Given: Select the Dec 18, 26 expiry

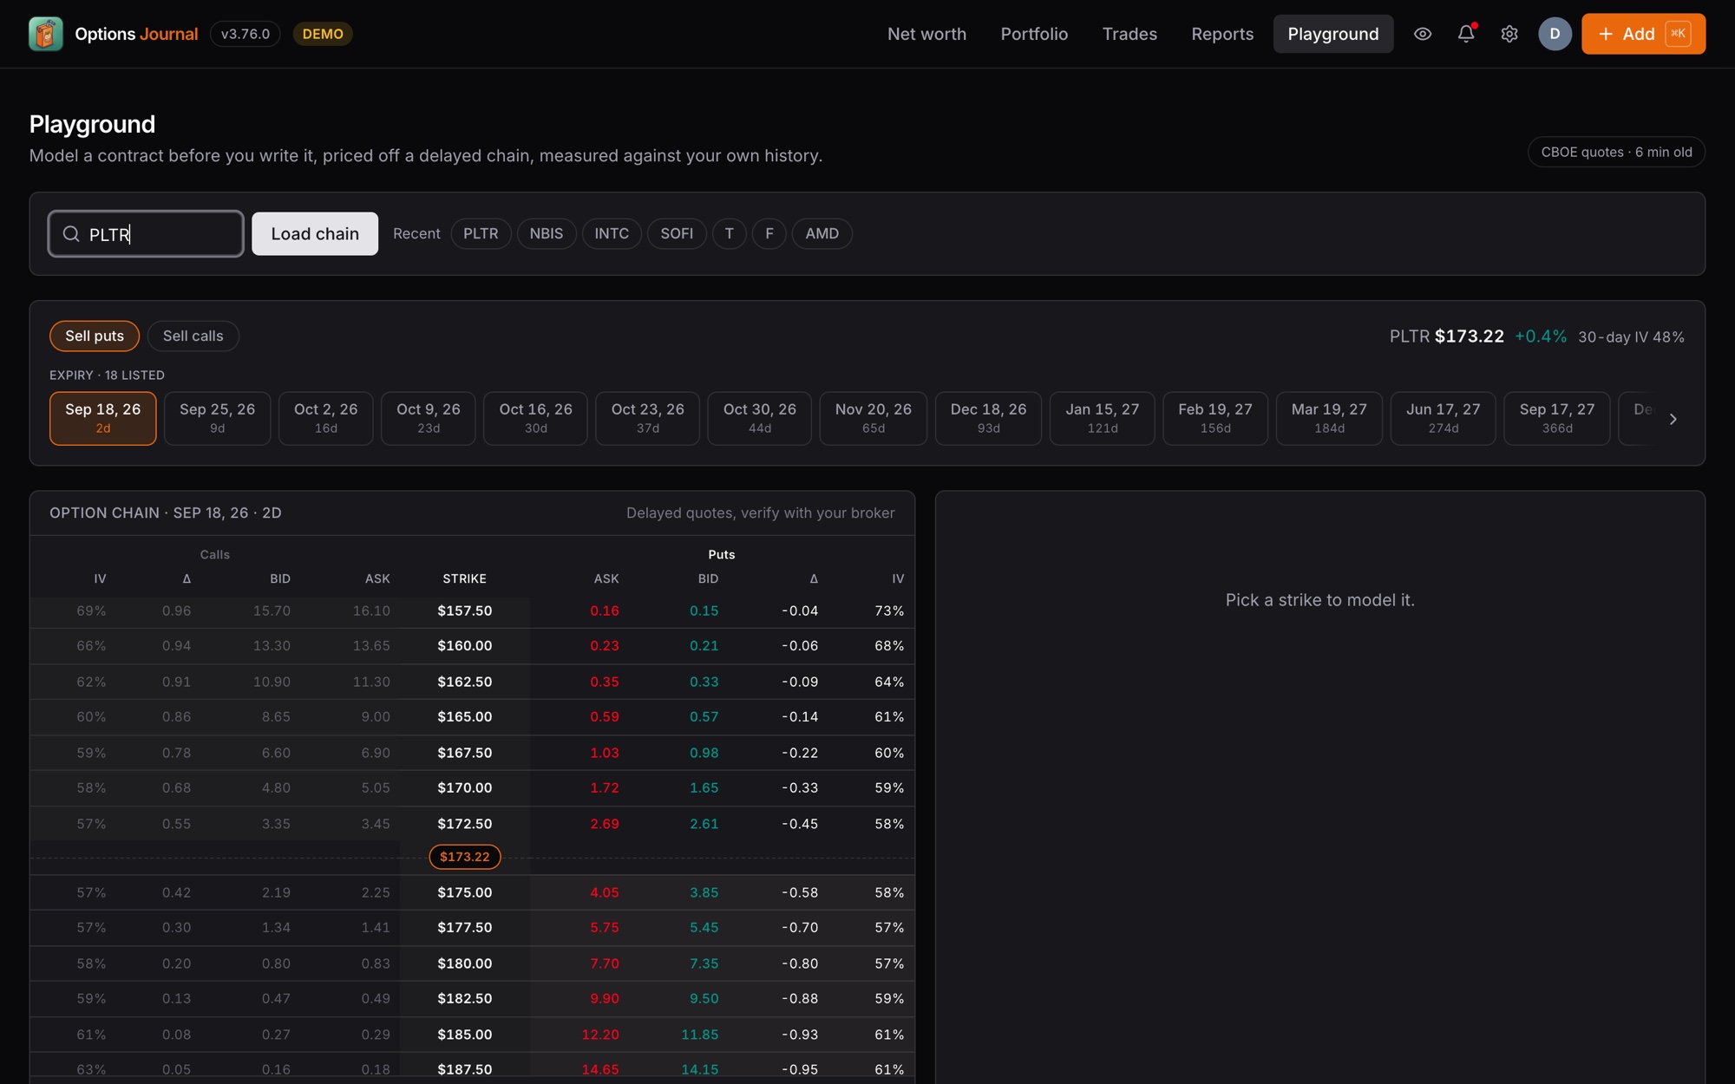Looking at the screenshot, I should (989, 419).
